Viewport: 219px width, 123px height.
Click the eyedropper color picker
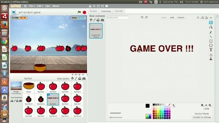point(173,106)
